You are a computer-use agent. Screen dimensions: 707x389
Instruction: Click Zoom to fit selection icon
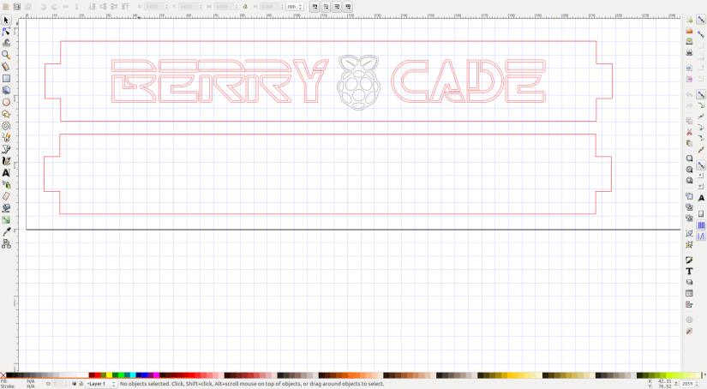689,159
